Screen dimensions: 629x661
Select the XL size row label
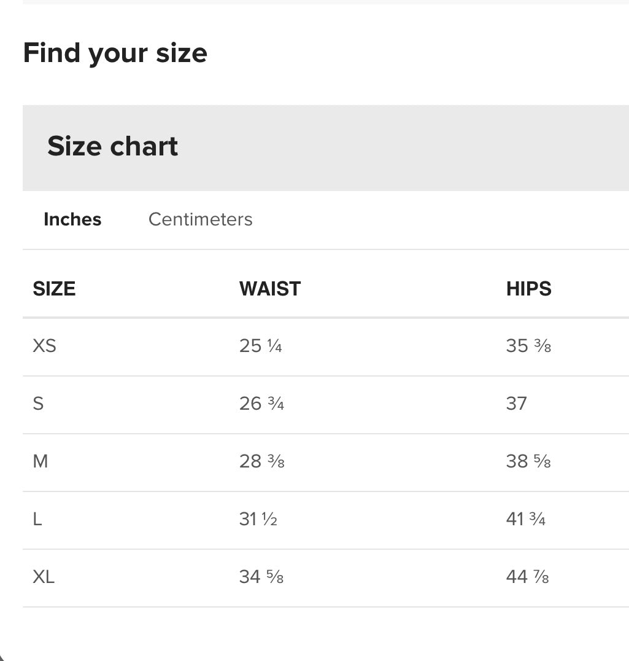44,577
